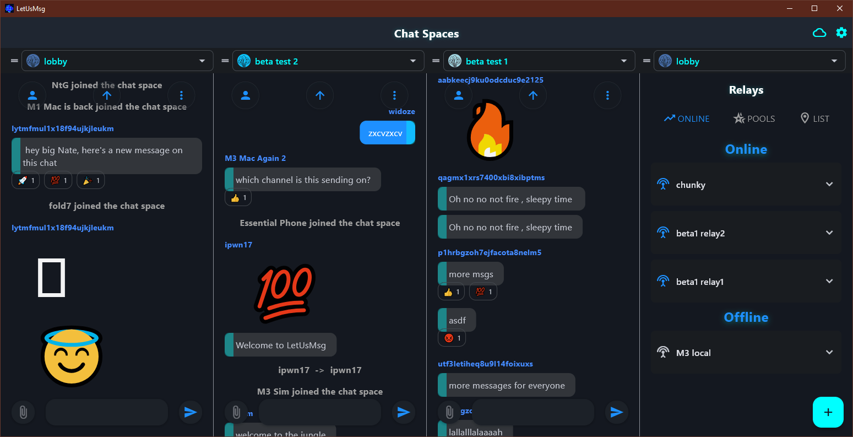This screenshot has height=437, width=853.
Task: Expand the chunky relay entry
Action: (746, 185)
